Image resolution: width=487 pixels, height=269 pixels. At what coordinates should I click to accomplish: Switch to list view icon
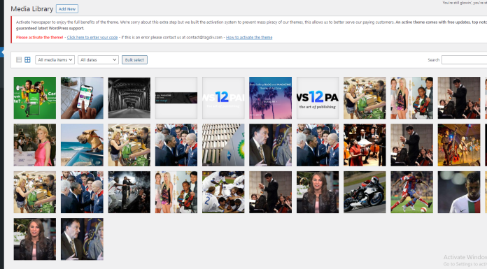pos(19,60)
